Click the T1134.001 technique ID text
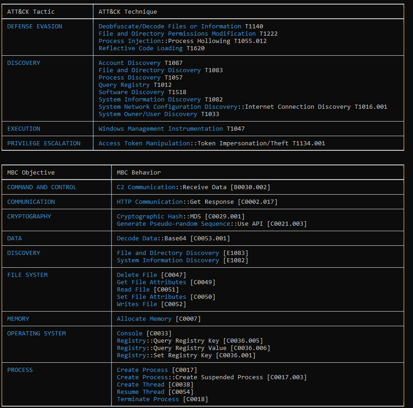 309,143
